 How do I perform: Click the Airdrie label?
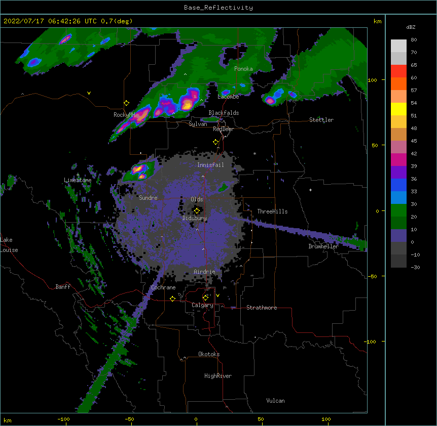tap(204, 272)
